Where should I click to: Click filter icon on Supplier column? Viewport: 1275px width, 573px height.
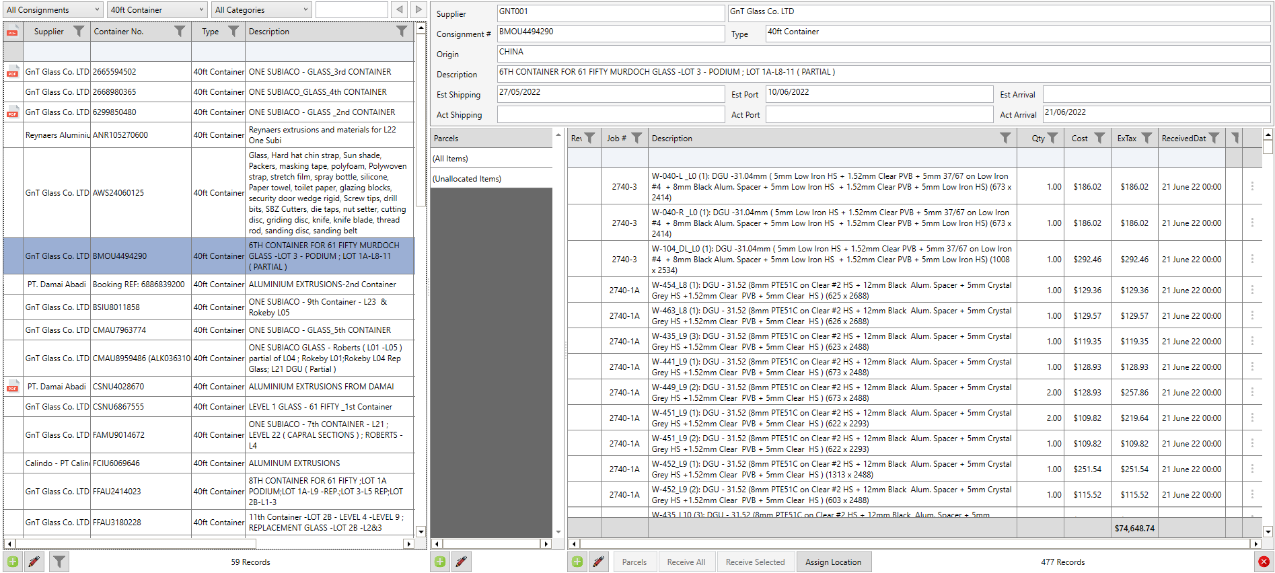pos(79,31)
